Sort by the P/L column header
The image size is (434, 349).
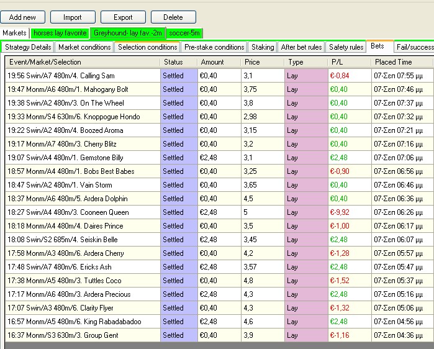[x=350, y=62]
